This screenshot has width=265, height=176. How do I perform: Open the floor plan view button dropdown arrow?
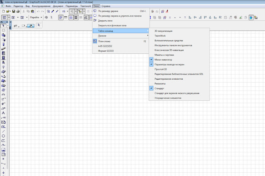pos(9,17)
